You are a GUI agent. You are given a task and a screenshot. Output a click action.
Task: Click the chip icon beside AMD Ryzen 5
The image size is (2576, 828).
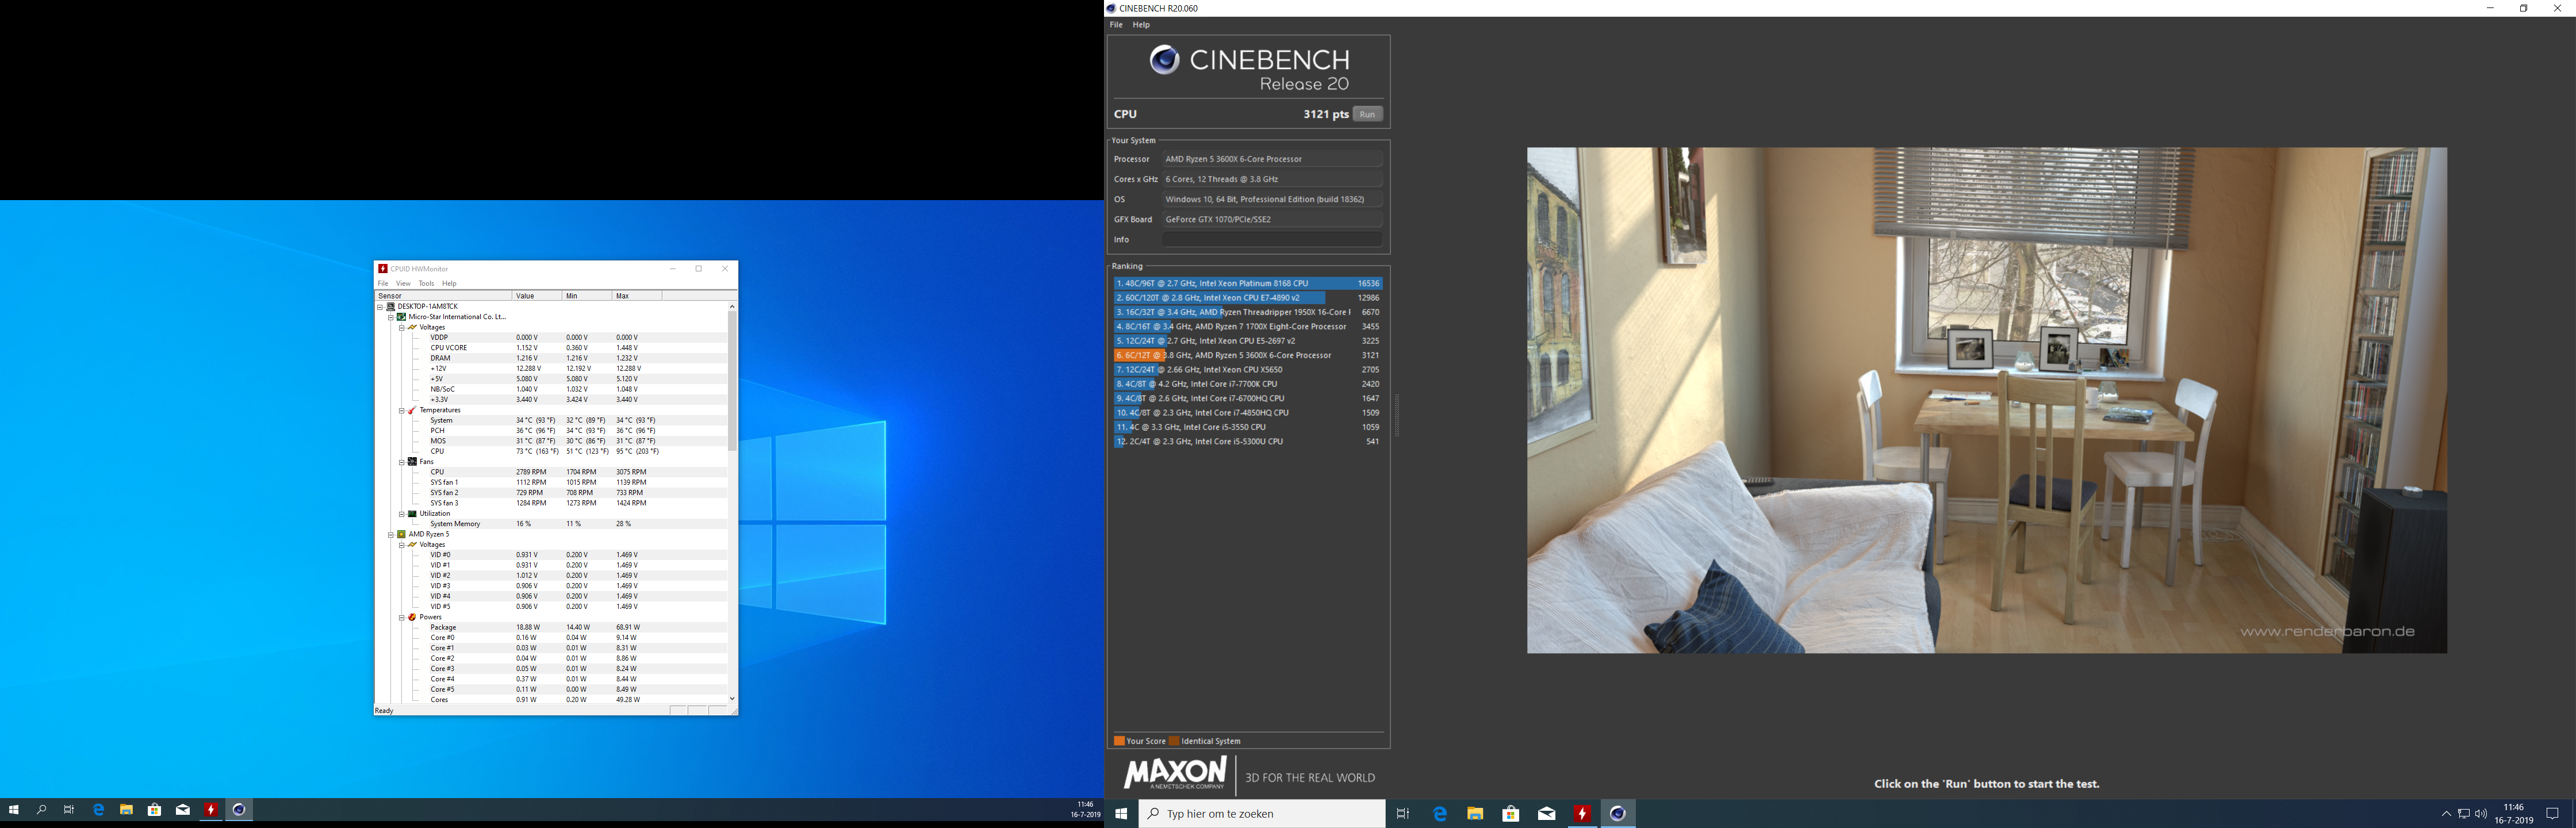[401, 534]
